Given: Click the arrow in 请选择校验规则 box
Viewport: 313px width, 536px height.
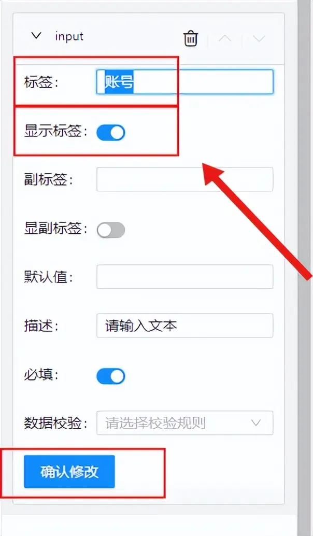Looking at the screenshot, I should coord(256,423).
